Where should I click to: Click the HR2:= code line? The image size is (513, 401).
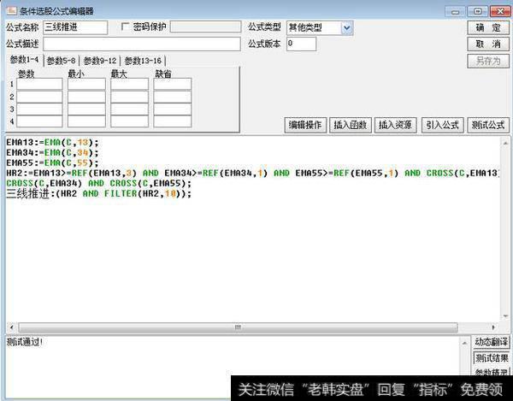coord(252,173)
